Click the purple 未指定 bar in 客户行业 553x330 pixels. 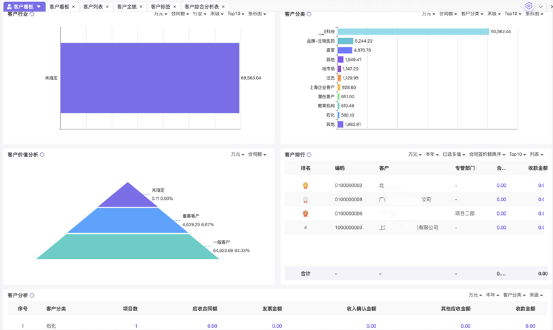click(x=150, y=78)
